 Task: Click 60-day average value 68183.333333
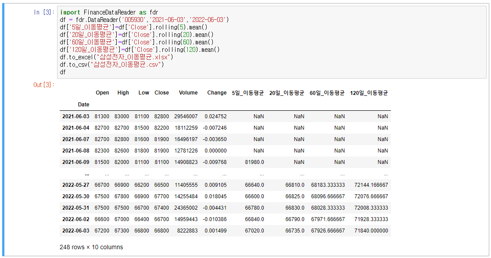pyautogui.click(x=328, y=185)
